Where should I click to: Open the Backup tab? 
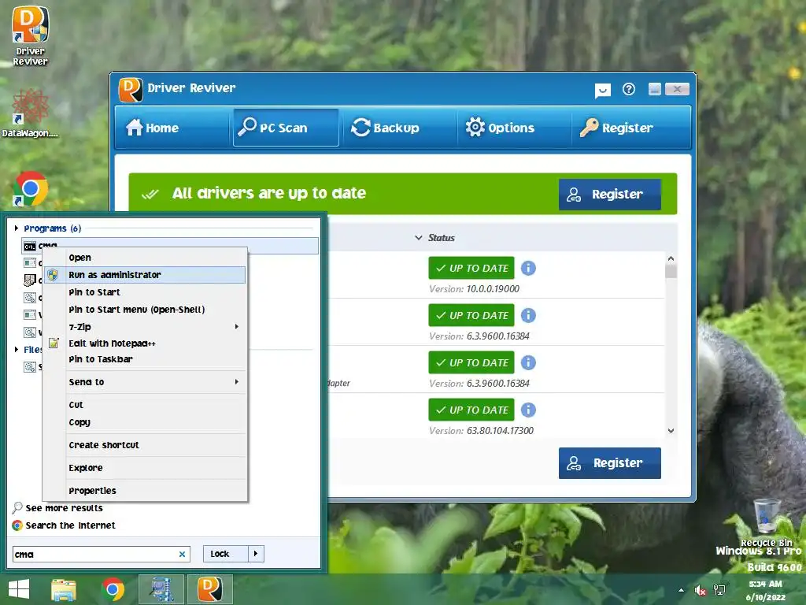pyautogui.click(x=398, y=128)
